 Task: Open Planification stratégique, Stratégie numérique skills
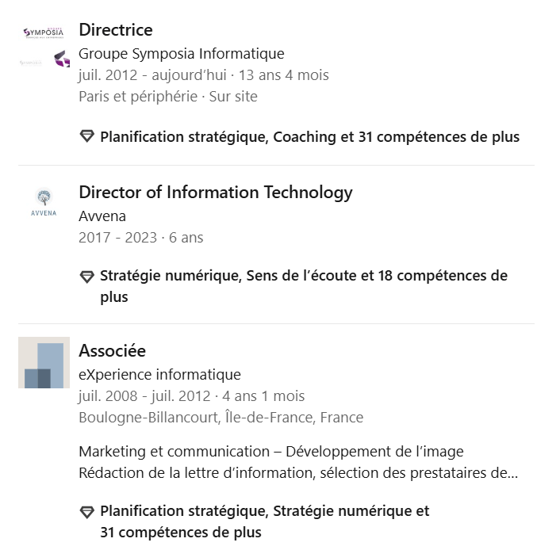tap(265, 521)
